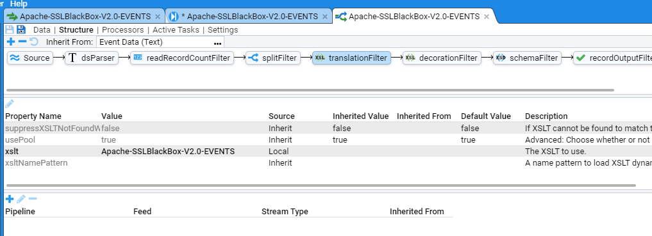
Task: Click the edit property pencil icon
Action: 10,103
